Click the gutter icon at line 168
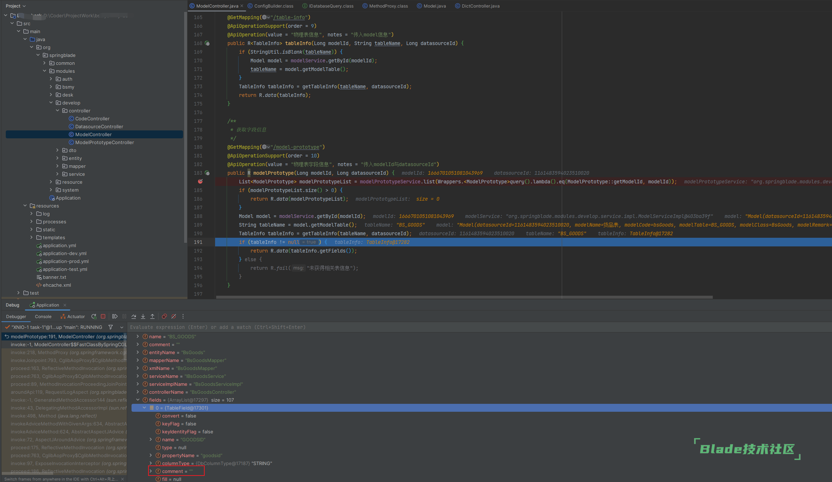 pos(207,43)
